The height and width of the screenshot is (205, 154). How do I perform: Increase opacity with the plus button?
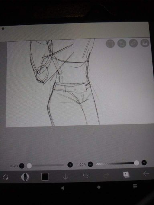pos(144,163)
